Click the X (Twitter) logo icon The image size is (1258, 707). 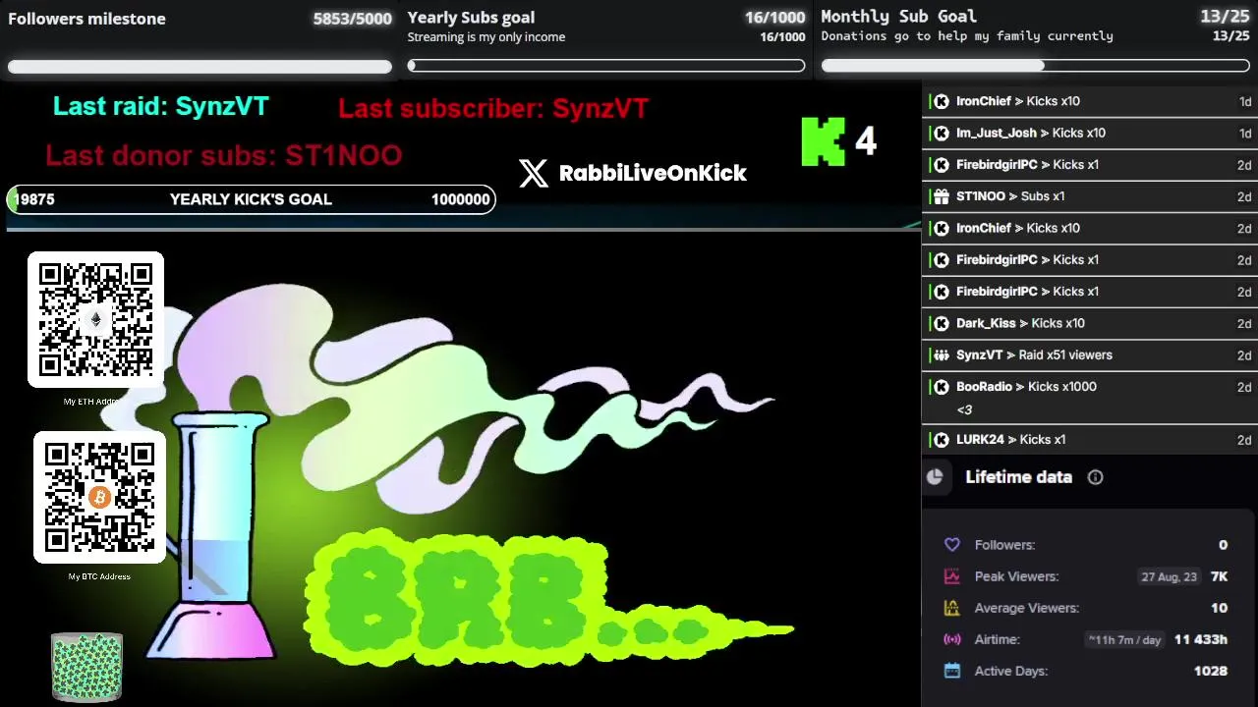click(534, 173)
